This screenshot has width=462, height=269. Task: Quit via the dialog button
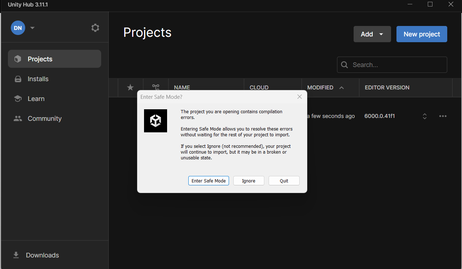[x=284, y=181]
